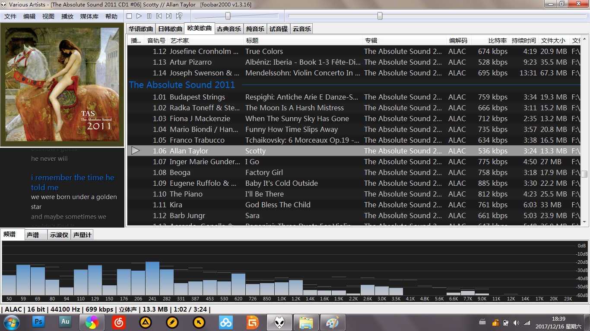Click the volume slider handle

[228, 16]
